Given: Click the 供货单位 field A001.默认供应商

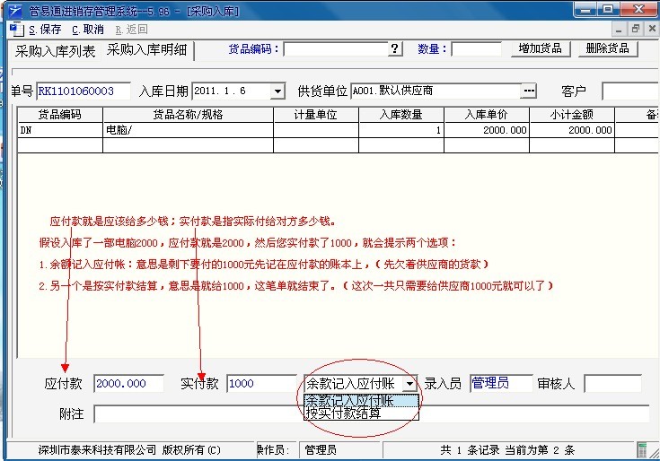Looking at the screenshot, I should 436,91.
